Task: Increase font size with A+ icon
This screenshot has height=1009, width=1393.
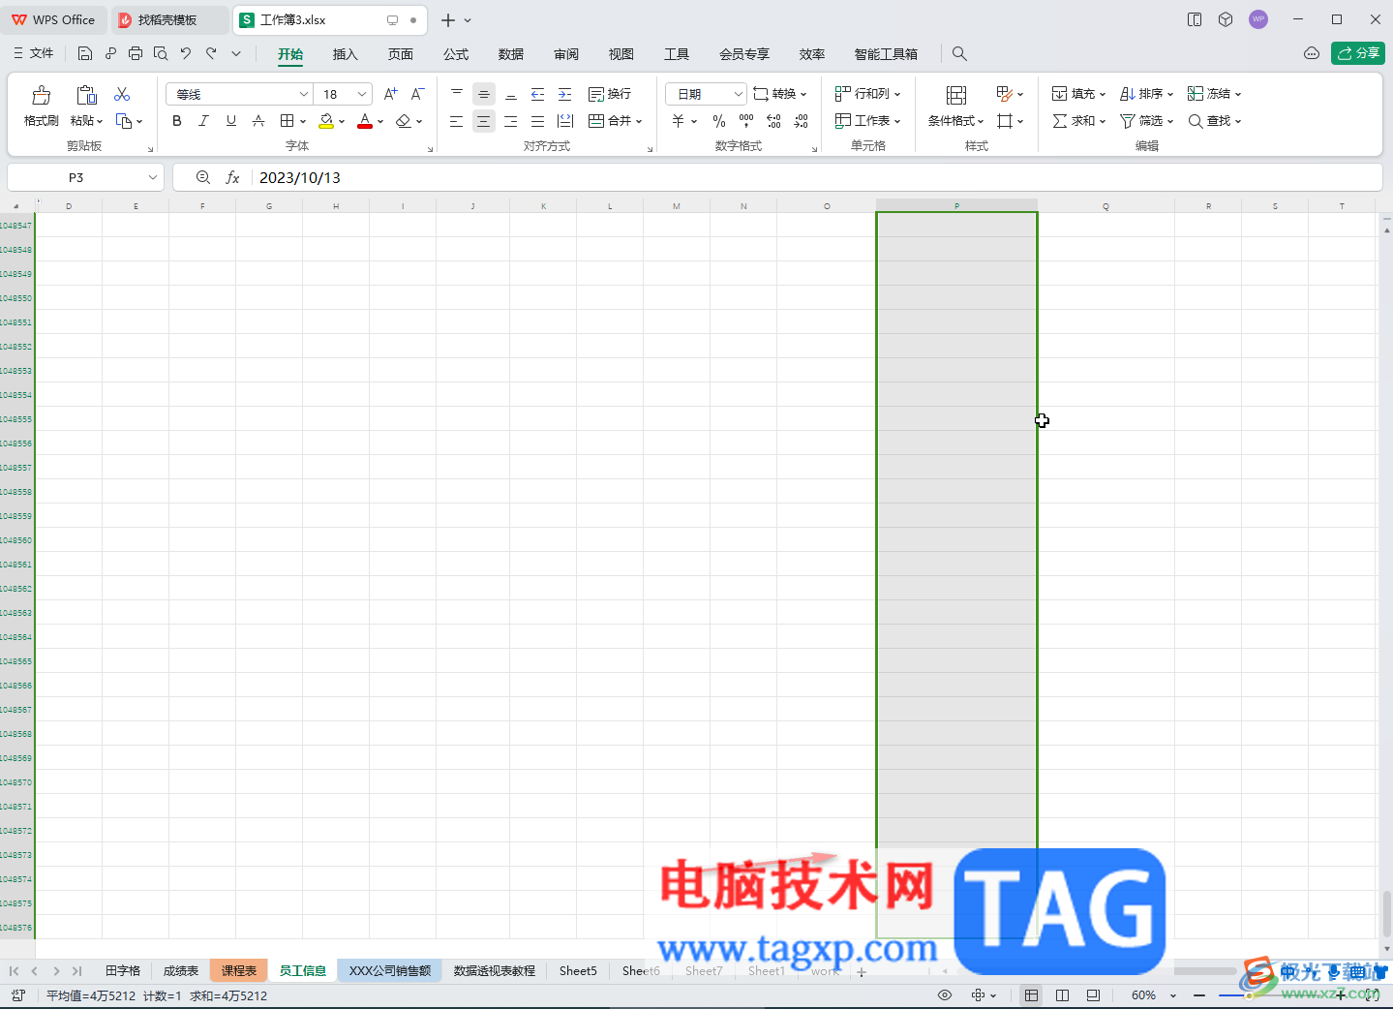Action: point(390,94)
